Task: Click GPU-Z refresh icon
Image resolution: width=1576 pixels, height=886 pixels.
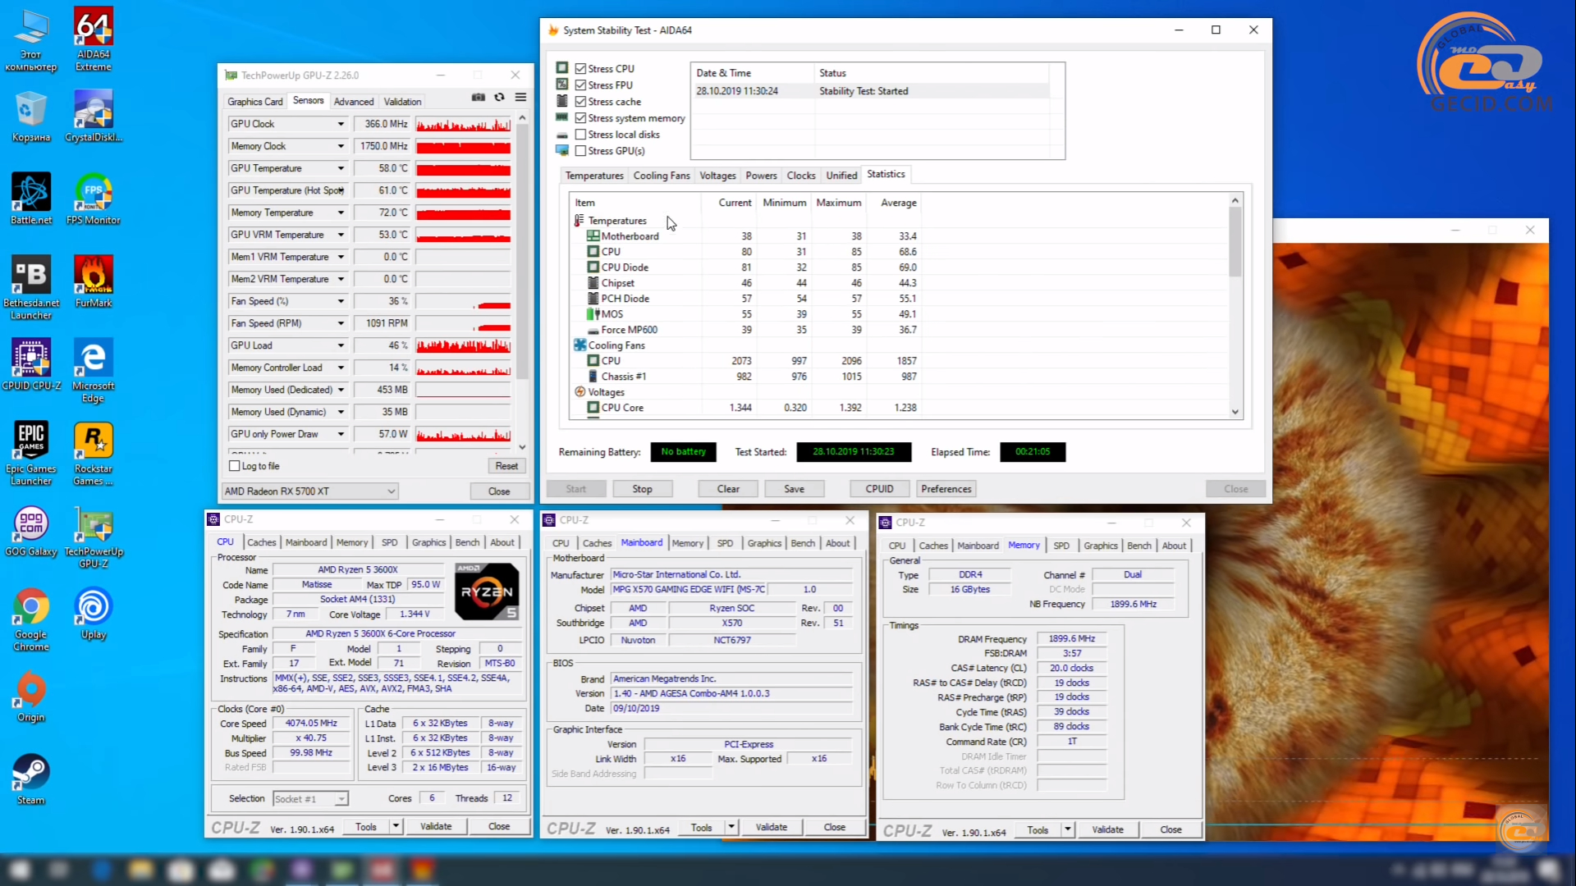Action: [499, 97]
